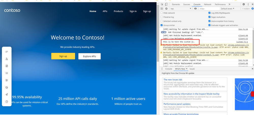Click the 'this is to test the custom js.' message
Viewport: 254px width, 115px height.
[179, 42]
